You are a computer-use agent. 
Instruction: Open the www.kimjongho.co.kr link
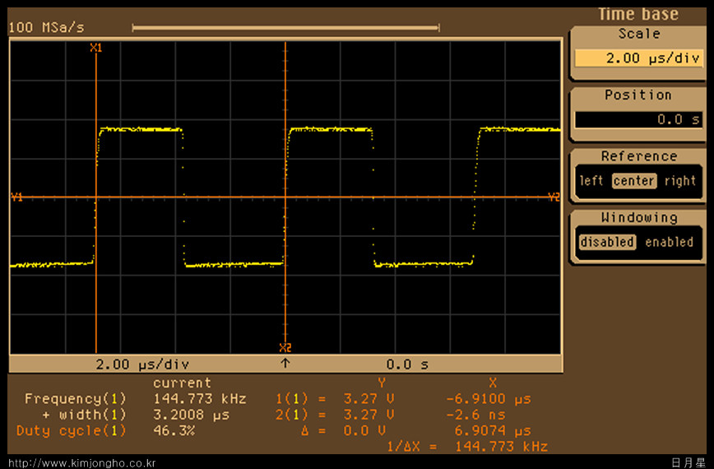click(81, 463)
